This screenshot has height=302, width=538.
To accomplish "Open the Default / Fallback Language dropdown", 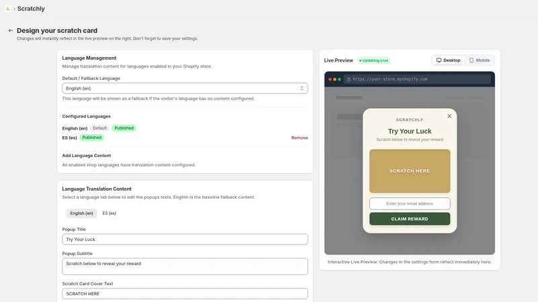I will click(x=184, y=89).
